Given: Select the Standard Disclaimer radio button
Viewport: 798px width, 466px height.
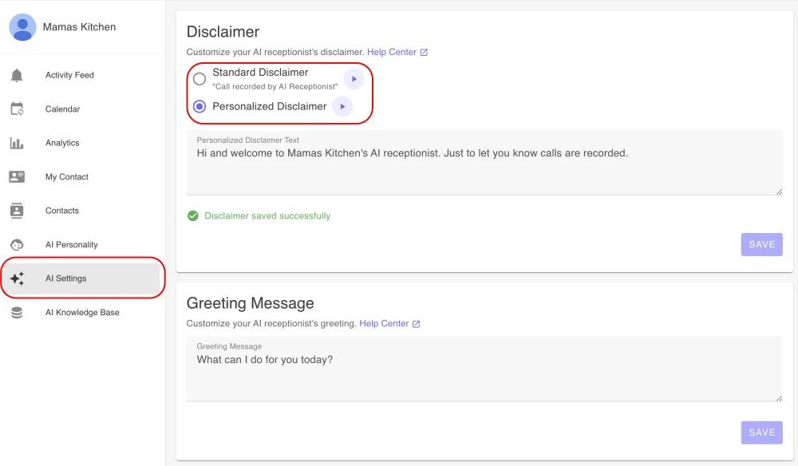Looking at the screenshot, I should [x=199, y=78].
